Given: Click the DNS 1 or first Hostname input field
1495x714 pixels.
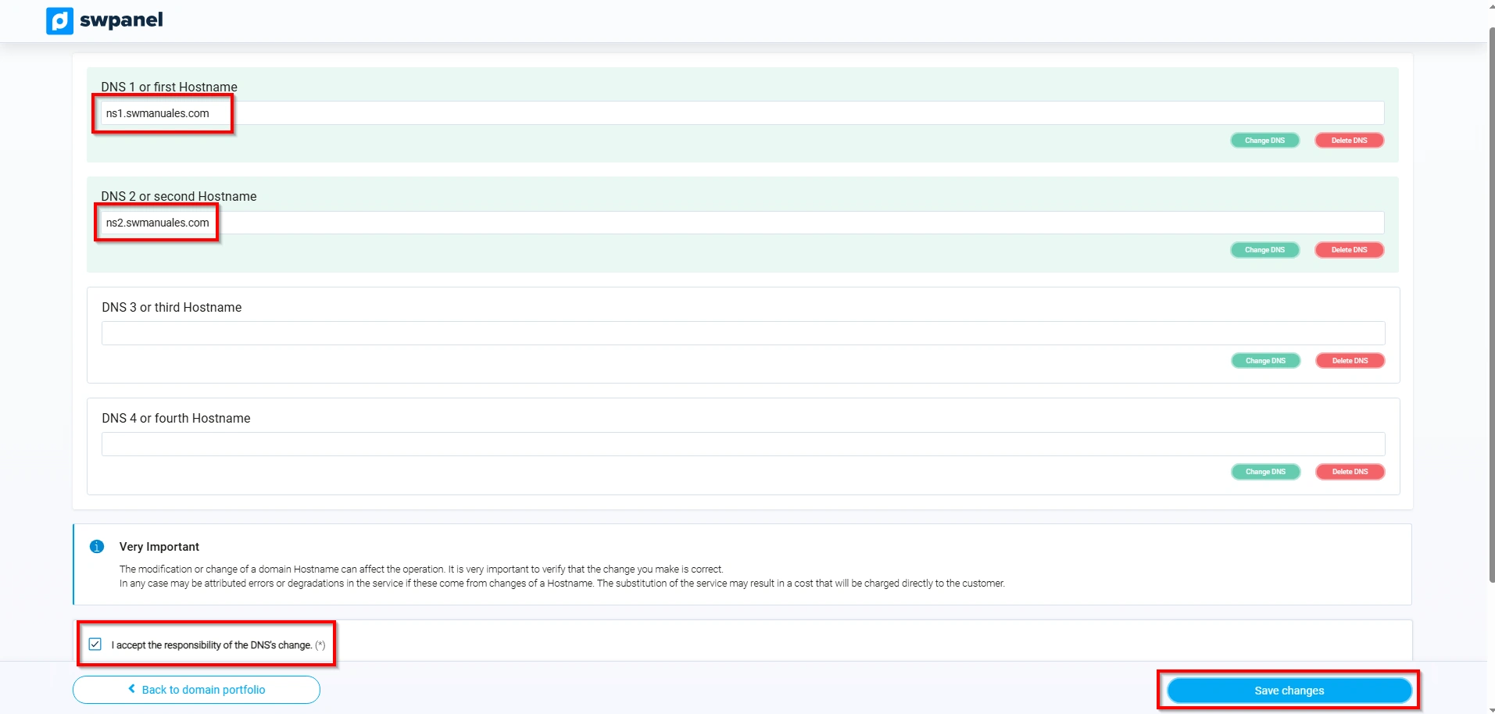Looking at the screenshot, I should pyautogui.click(x=742, y=113).
